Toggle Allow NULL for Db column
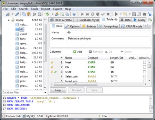The width and height of the screenshot is (155, 120). tap(145, 67)
